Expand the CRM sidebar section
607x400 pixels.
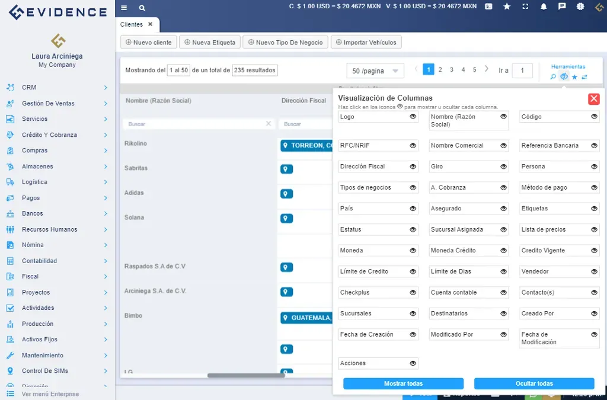tap(28, 87)
